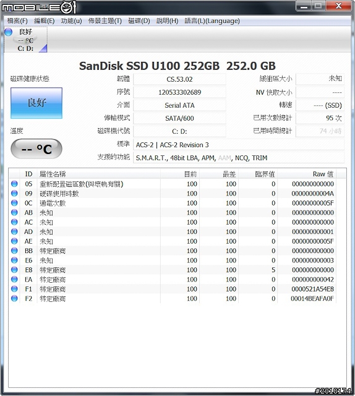Click the -- °C temperature button
This screenshot has height=396, width=355.
[x=36, y=148]
